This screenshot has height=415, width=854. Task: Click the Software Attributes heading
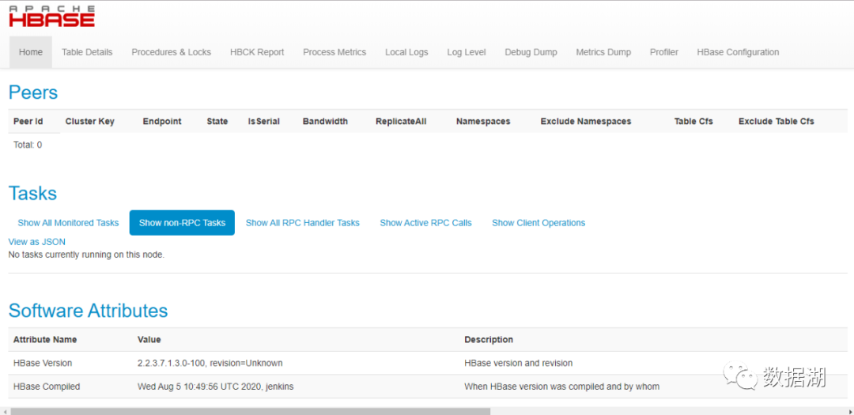click(89, 311)
